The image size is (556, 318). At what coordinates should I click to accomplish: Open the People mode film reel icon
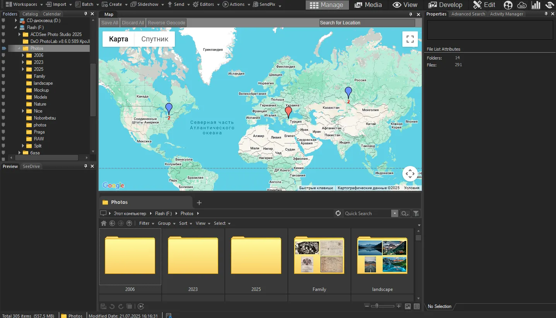click(x=508, y=5)
